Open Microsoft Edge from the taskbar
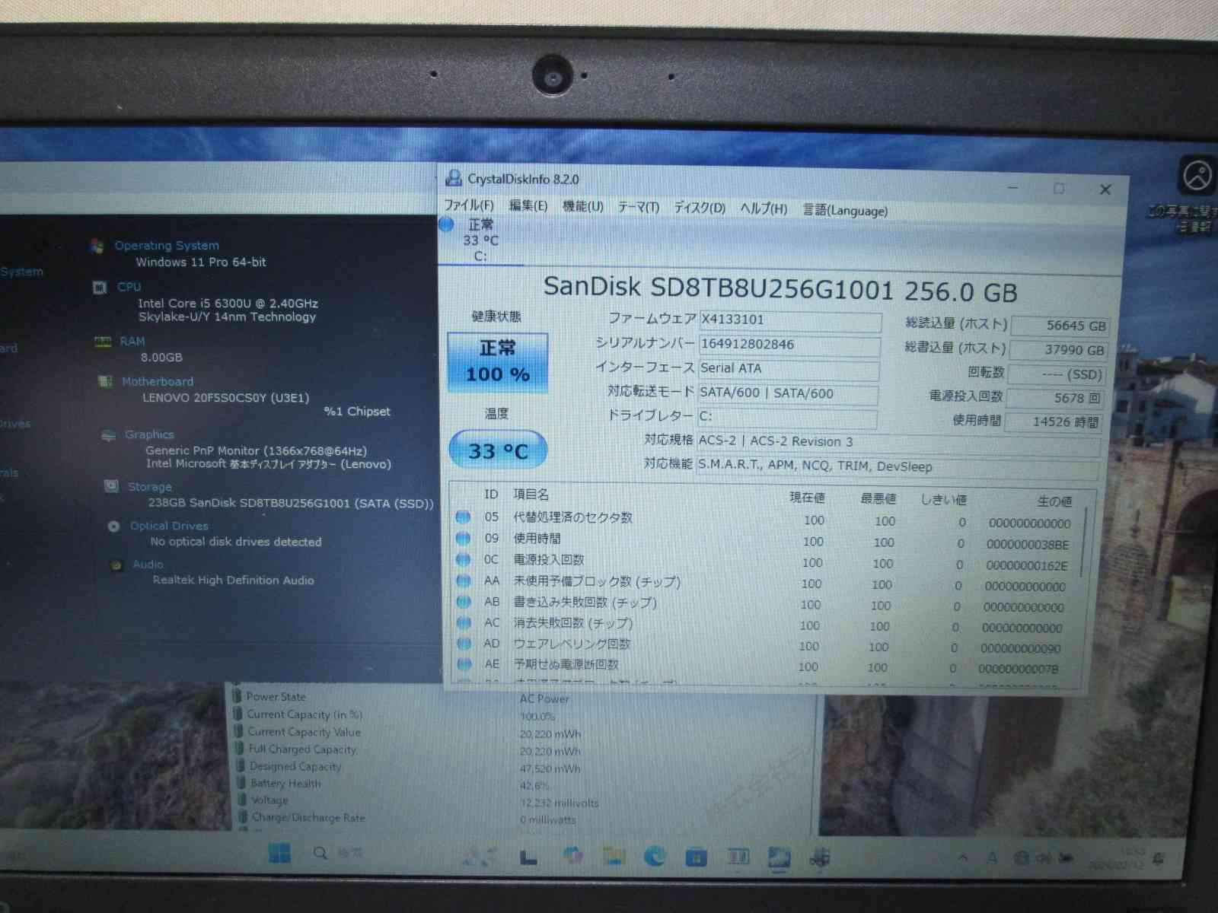Viewport: 1218px width, 913px height. click(x=654, y=857)
